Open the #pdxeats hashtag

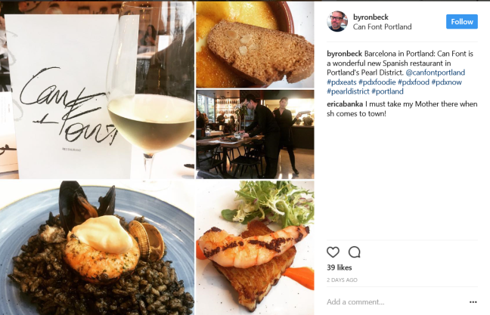point(342,82)
